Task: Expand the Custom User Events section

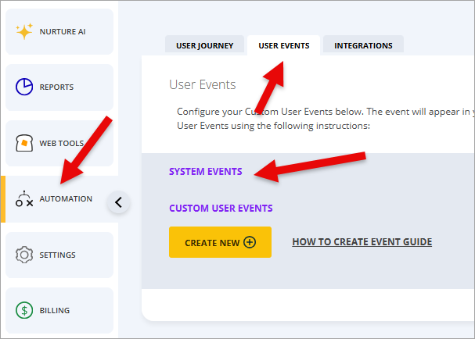Action: [x=221, y=209]
